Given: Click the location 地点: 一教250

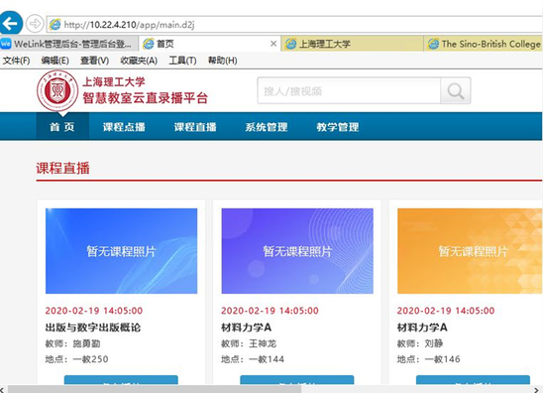Looking at the screenshot, I should tap(77, 359).
